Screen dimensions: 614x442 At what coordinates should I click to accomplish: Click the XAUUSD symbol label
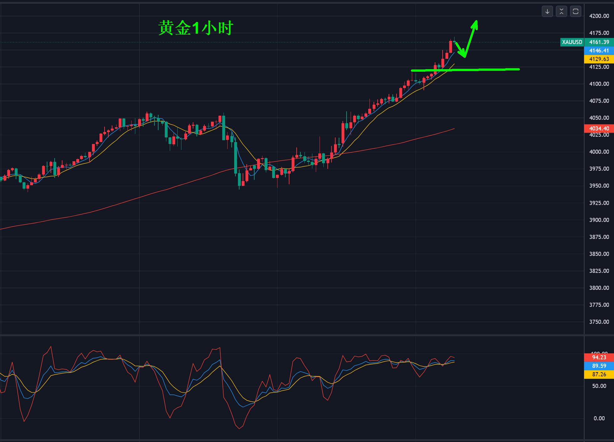pyautogui.click(x=572, y=42)
